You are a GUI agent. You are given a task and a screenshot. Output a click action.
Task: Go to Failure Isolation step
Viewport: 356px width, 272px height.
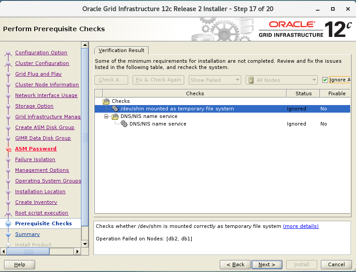tap(35, 159)
